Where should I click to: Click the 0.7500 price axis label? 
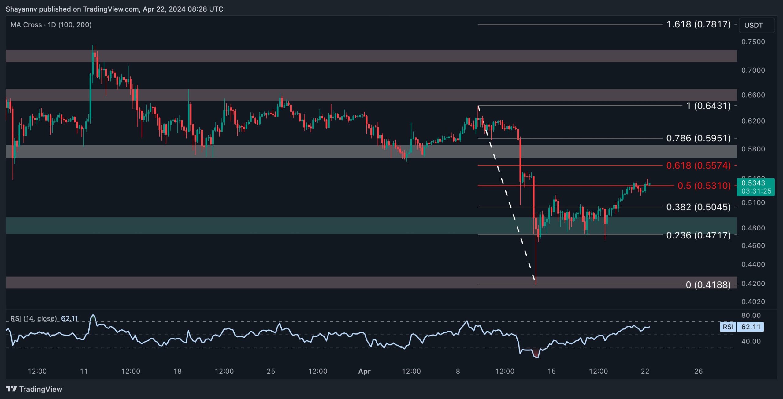[753, 42]
